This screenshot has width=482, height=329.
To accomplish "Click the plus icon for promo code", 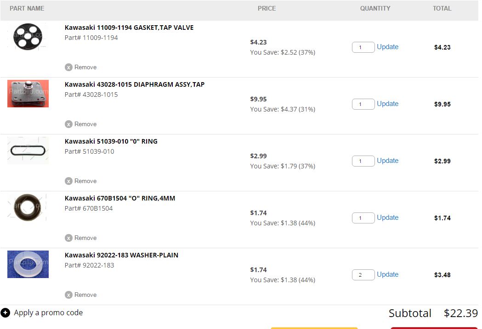I will pyautogui.click(x=6, y=313).
